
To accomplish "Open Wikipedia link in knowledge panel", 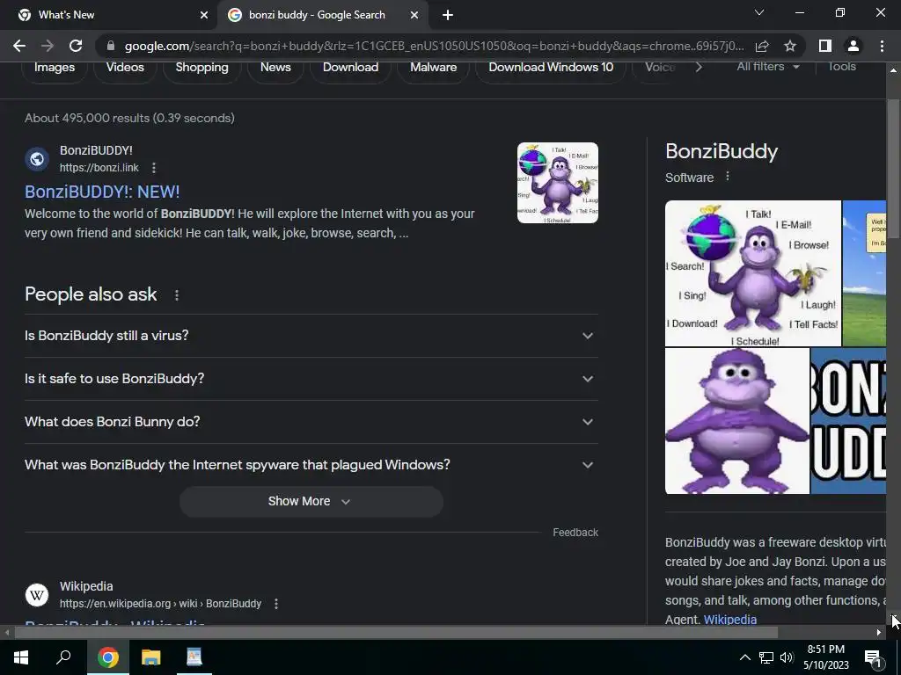I will [x=729, y=620].
